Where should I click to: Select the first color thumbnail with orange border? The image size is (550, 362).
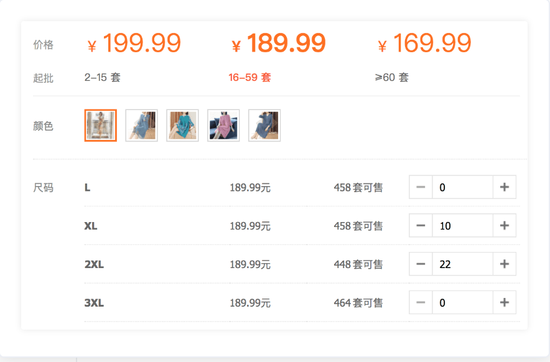point(101,126)
